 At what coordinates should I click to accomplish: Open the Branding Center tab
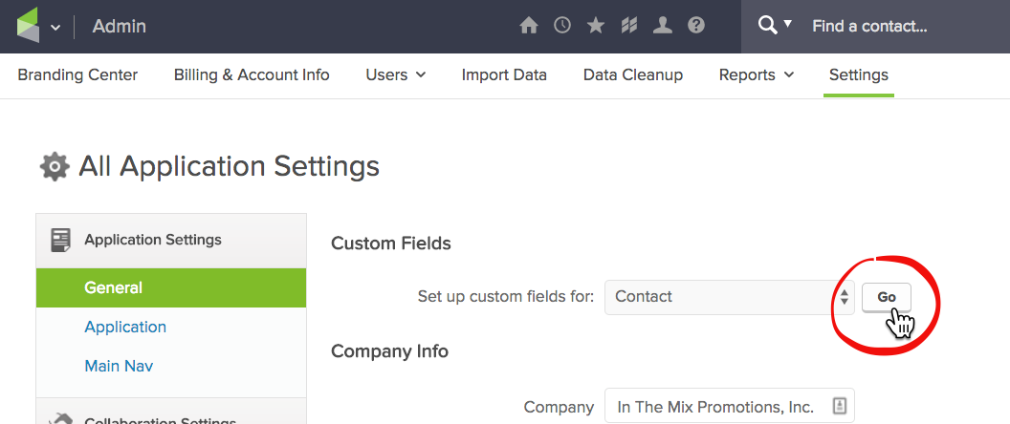pyautogui.click(x=77, y=75)
